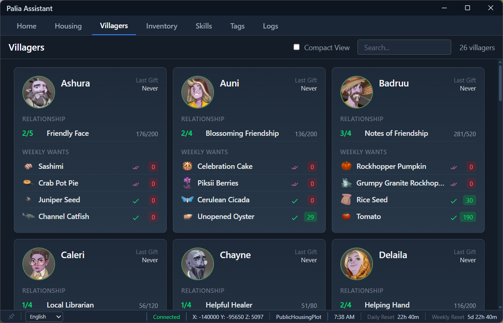Screen dimensions: 503x323
Task: Click Auni's portrait avatar
Action: [198, 92]
